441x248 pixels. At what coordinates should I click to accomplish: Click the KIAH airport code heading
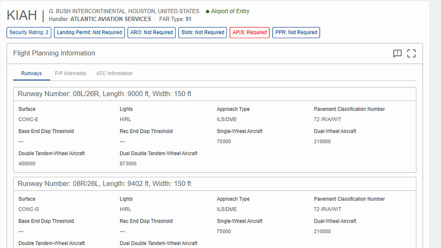point(22,15)
